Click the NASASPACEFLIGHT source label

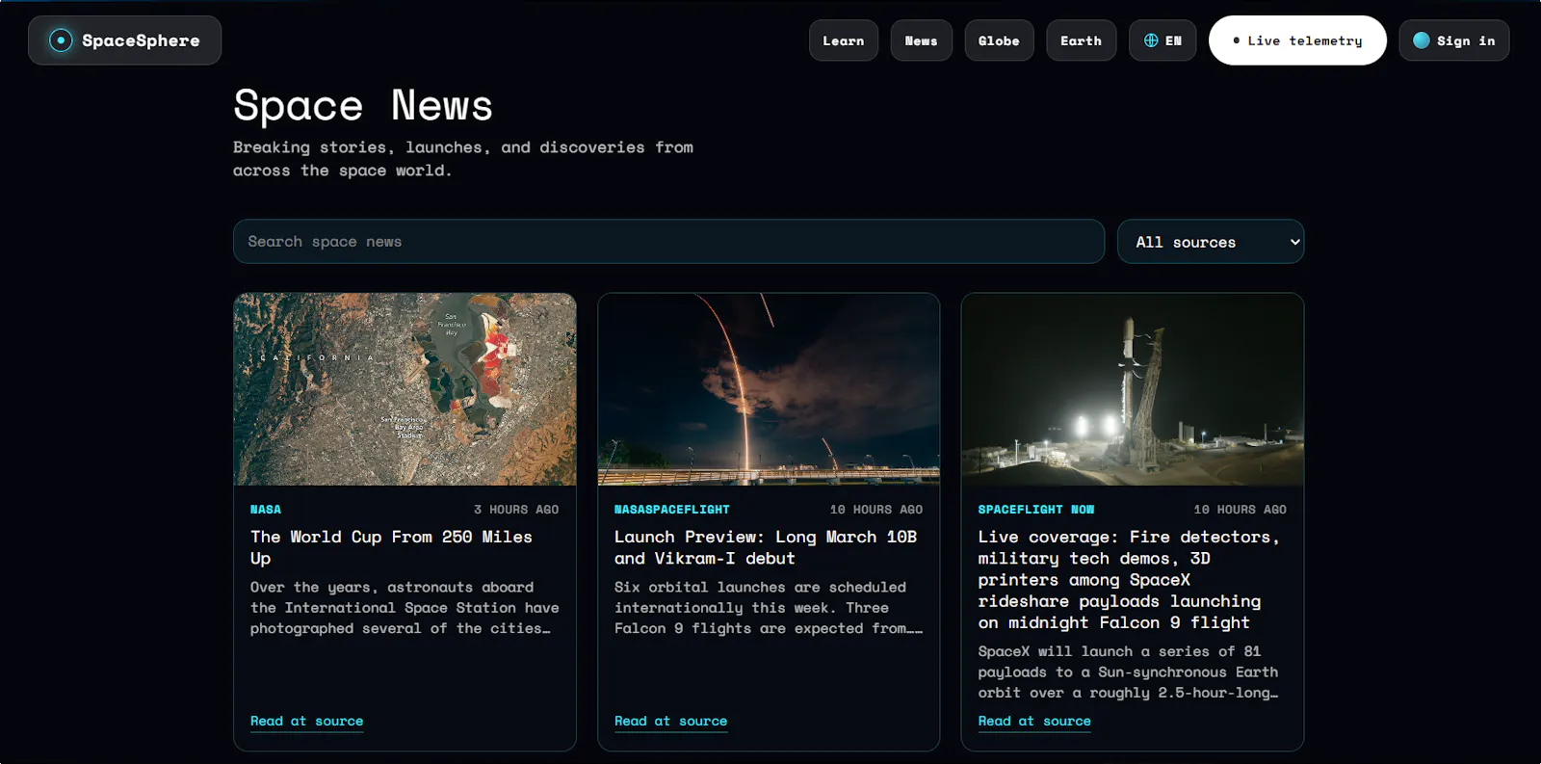(672, 510)
